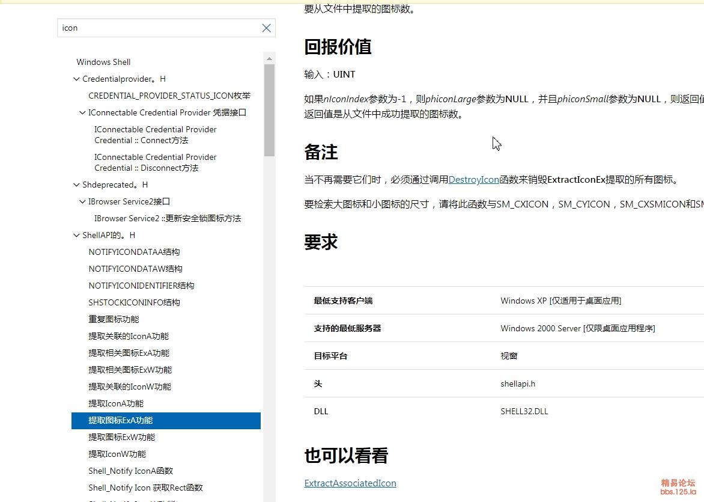Screen dimensions: 704x502
Task: Click the Windows XP [仅适用于桌面应用] cell
Action: point(561,301)
